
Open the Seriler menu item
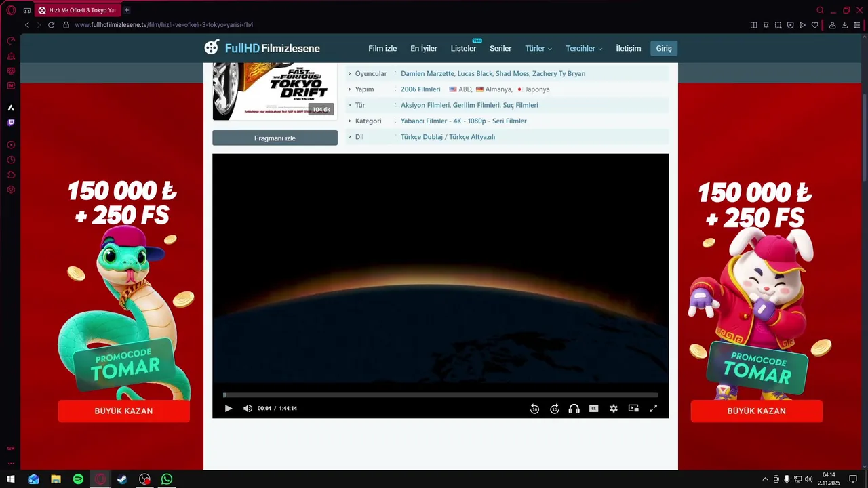500,49
